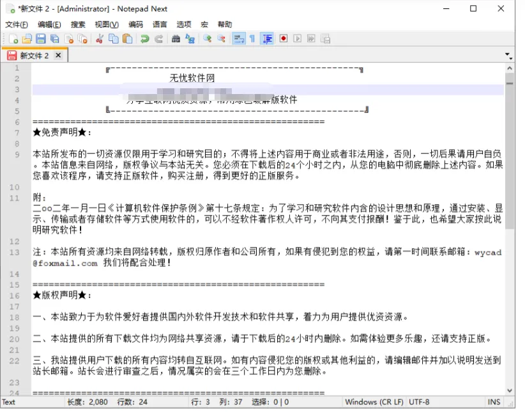Click the Save All icon
525x412 pixels.
pos(54,39)
